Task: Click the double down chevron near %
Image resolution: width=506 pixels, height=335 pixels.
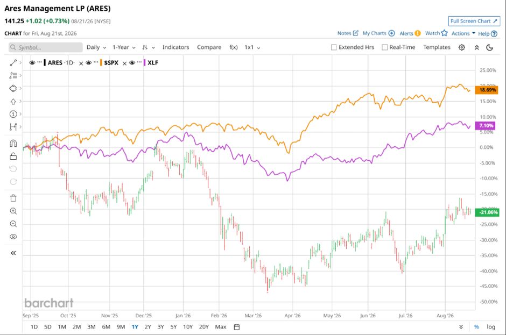Action: click(x=461, y=327)
